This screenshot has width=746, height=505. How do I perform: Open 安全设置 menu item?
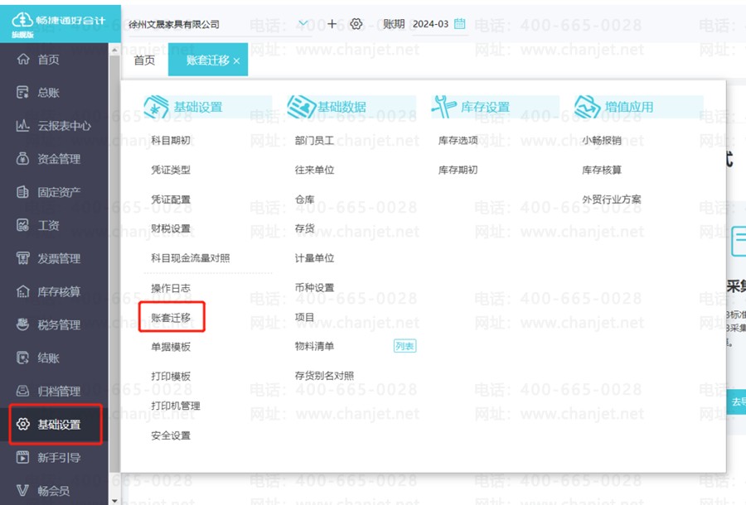coord(171,435)
